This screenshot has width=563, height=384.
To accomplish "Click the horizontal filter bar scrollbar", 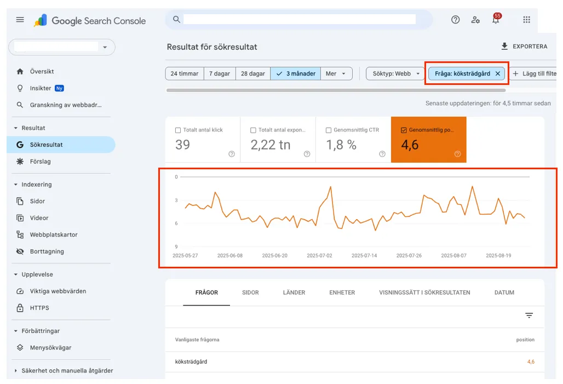I will [x=336, y=90].
